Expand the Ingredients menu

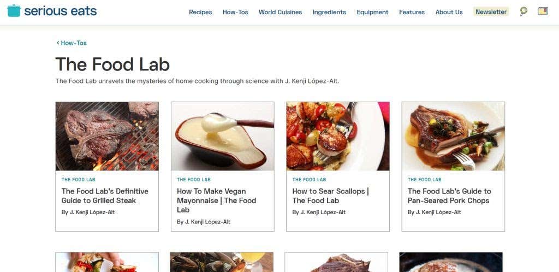(x=329, y=12)
